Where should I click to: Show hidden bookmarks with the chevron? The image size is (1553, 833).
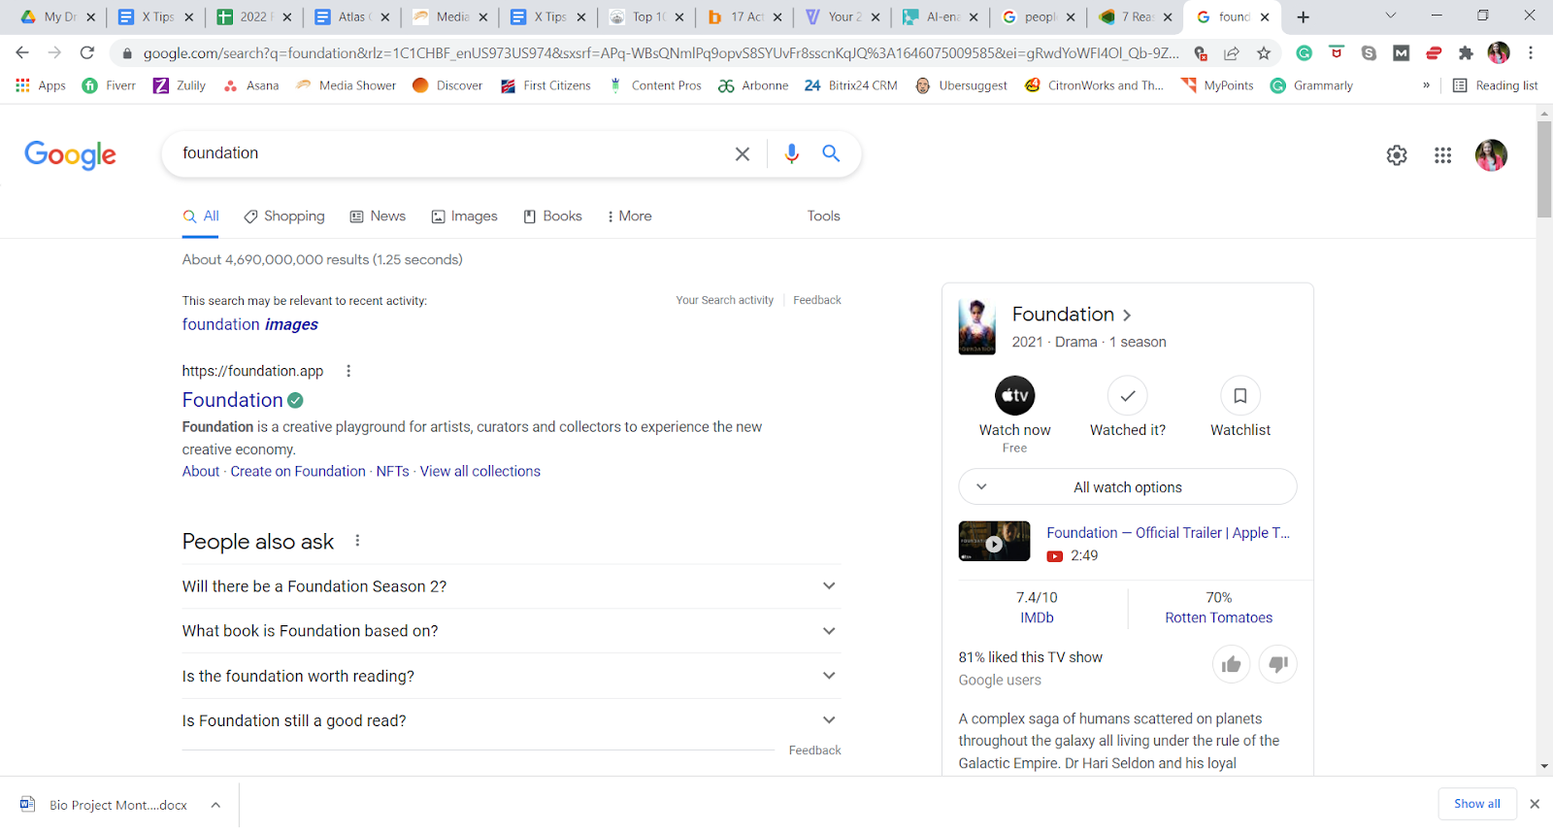click(x=1426, y=85)
